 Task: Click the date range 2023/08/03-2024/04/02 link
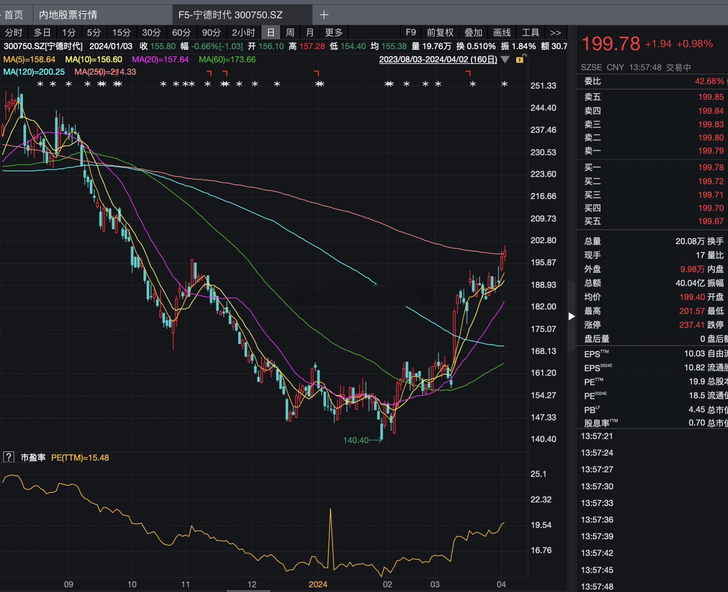pyautogui.click(x=438, y=60)
